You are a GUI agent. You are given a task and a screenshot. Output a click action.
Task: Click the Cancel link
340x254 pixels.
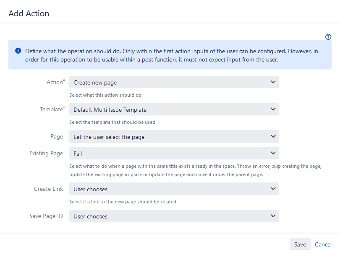323,244
